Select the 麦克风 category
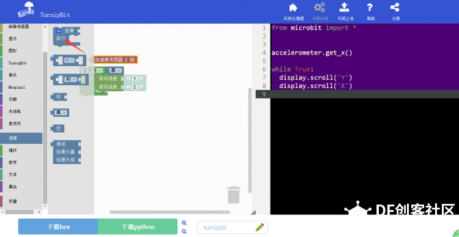The width and height of the screenshot is (459, 237). 21,124
